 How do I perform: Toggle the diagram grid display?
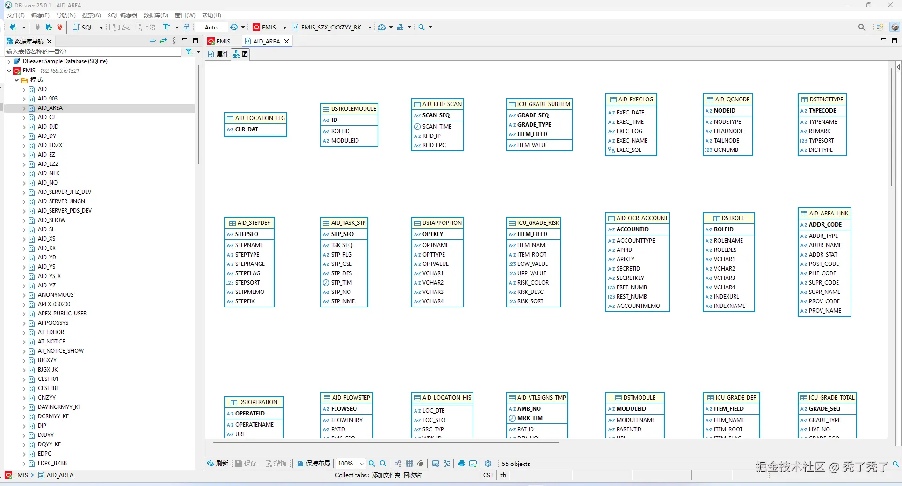[409, 464]
